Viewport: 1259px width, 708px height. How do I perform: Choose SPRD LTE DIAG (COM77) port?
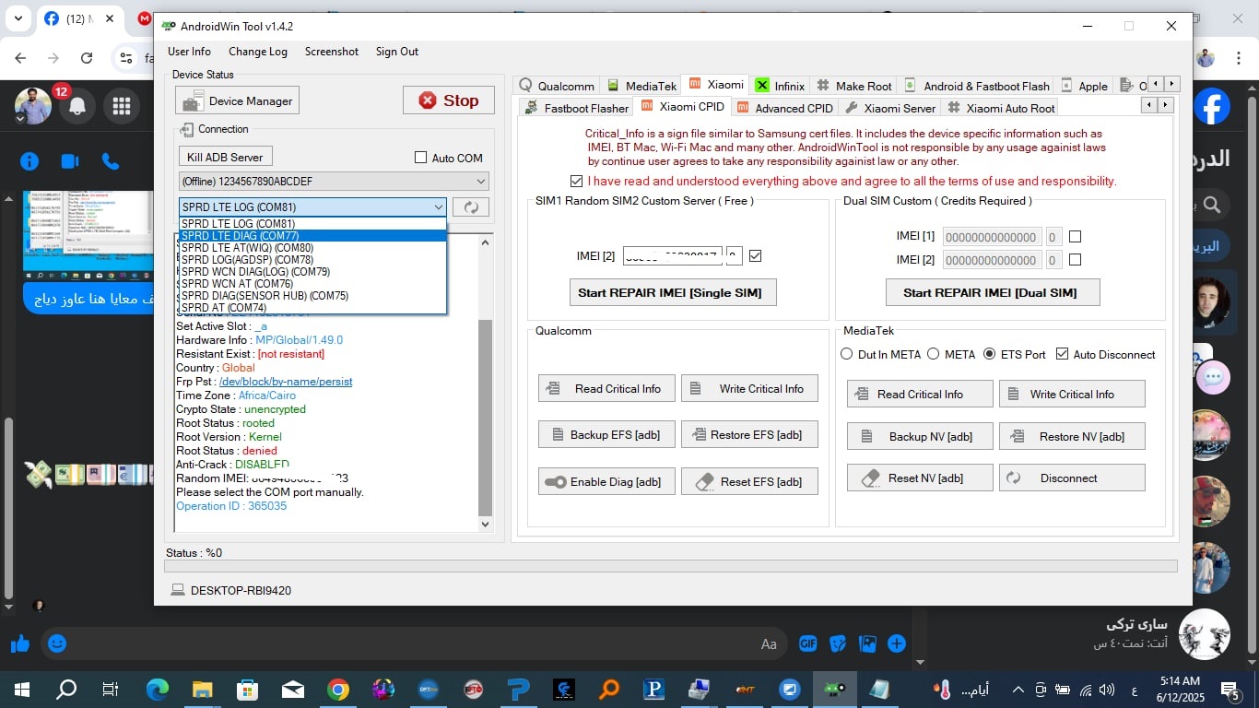click(312, 236)
